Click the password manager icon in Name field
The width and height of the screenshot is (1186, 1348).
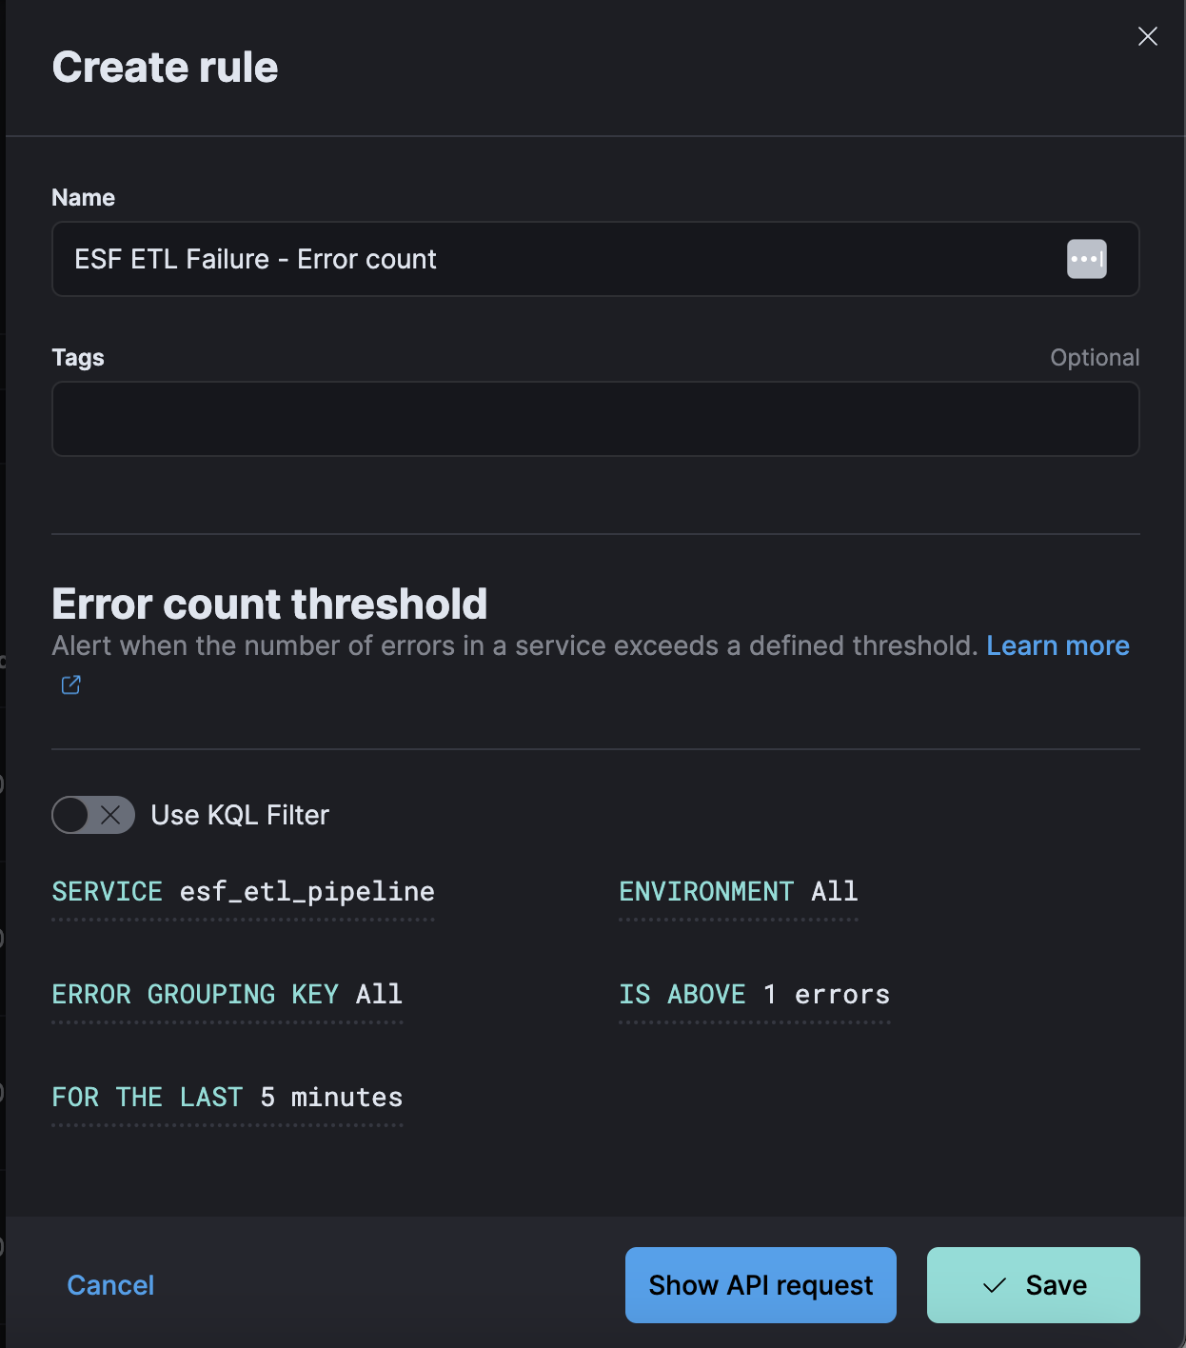pos(1086,259)
